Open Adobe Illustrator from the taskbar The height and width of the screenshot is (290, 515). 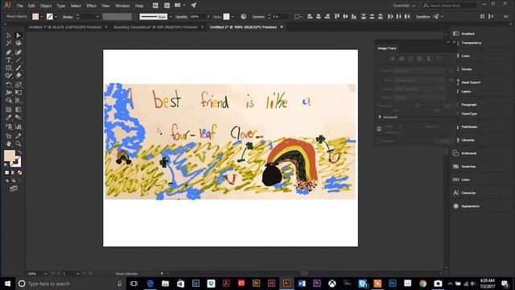coord(286,283)
